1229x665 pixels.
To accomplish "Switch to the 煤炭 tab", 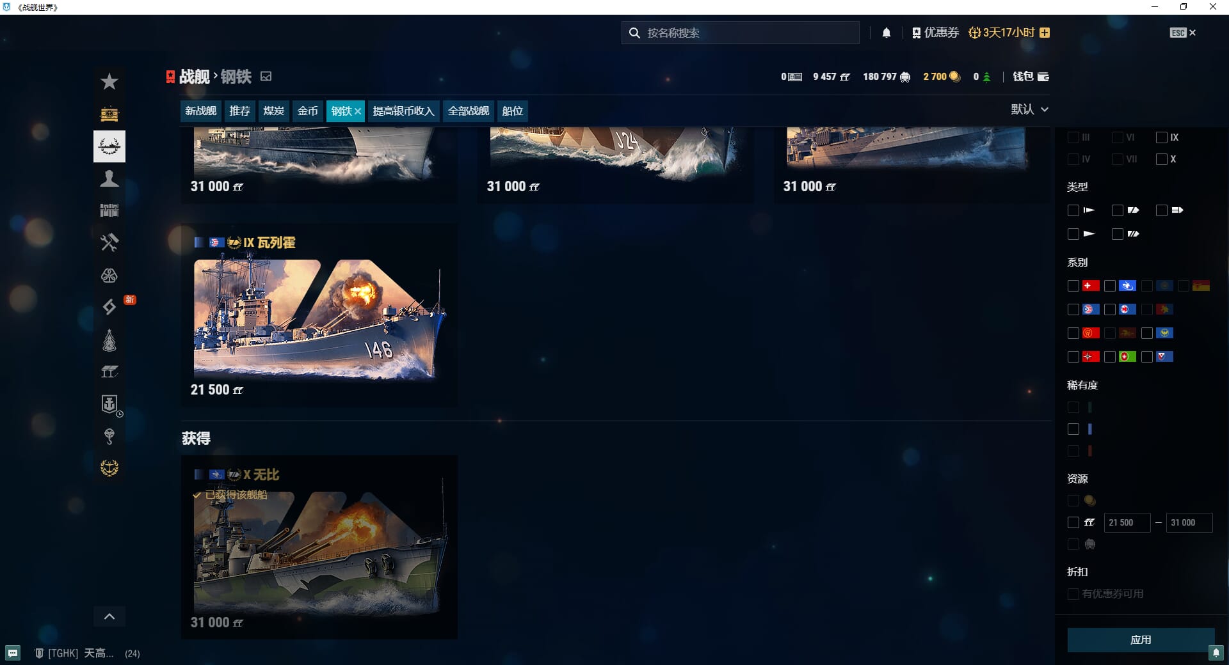I will 273,111.
